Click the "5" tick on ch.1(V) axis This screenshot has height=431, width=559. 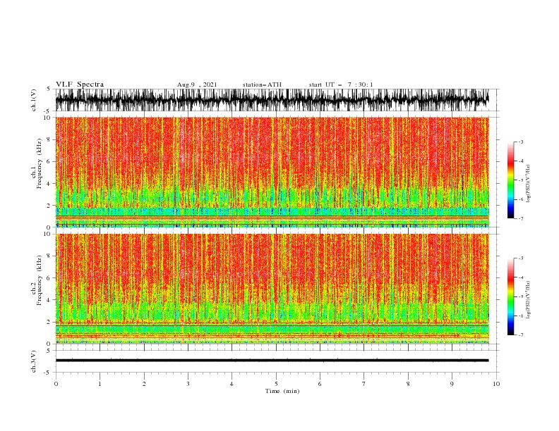coord(49,89)
